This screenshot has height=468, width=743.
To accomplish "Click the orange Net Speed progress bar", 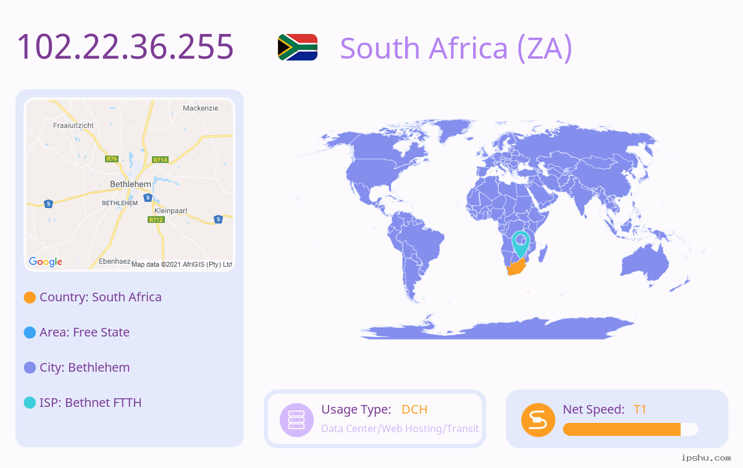I will 631,430.
